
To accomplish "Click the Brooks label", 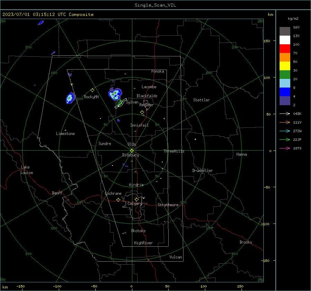I will (246, 242).
